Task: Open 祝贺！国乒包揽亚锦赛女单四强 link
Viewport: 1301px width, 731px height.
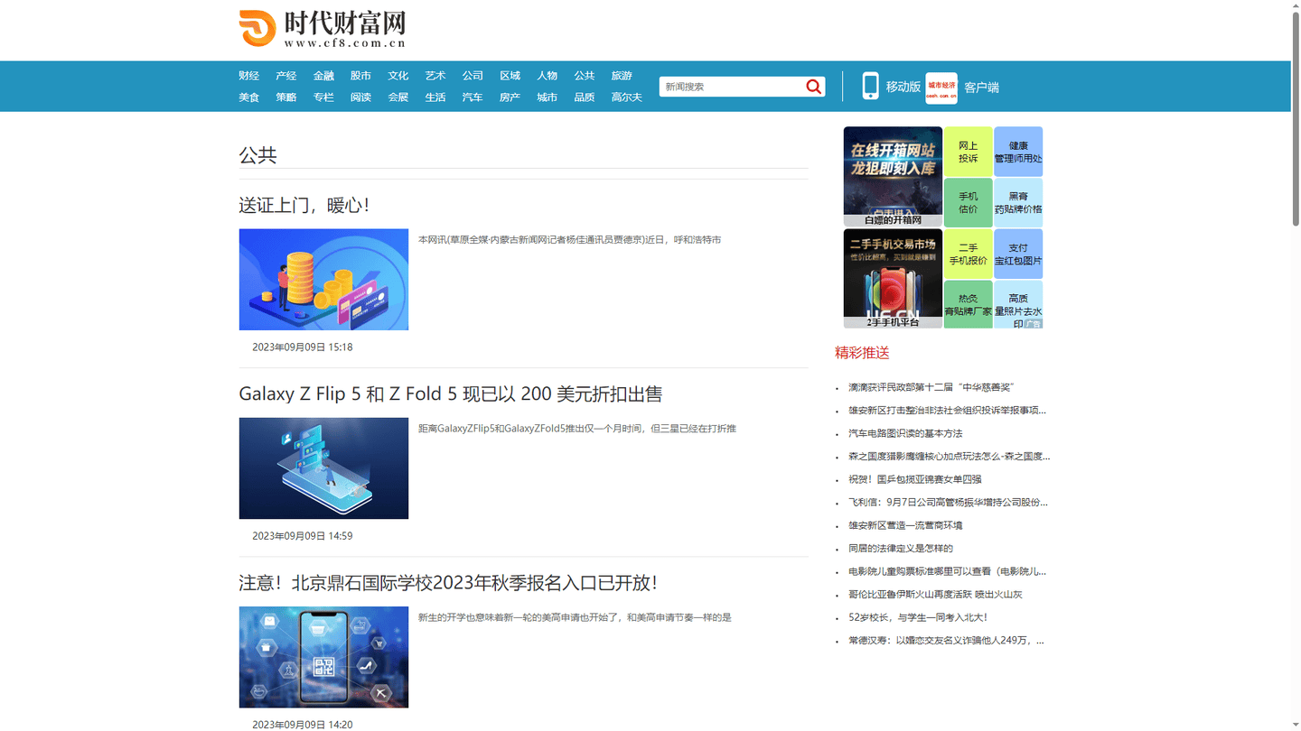Action: point(914,479)
